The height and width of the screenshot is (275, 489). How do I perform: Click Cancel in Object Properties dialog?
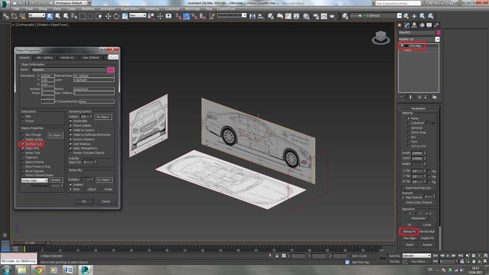point(106,201)
